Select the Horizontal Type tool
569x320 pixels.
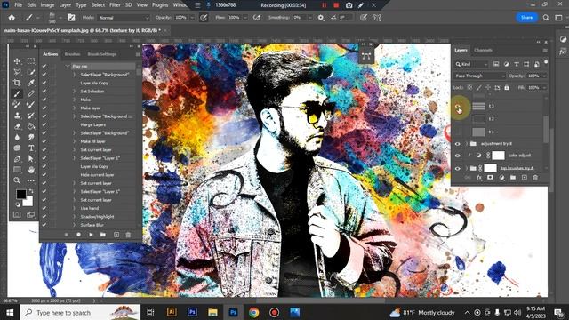pyautogui.click(x=31, y=148)
